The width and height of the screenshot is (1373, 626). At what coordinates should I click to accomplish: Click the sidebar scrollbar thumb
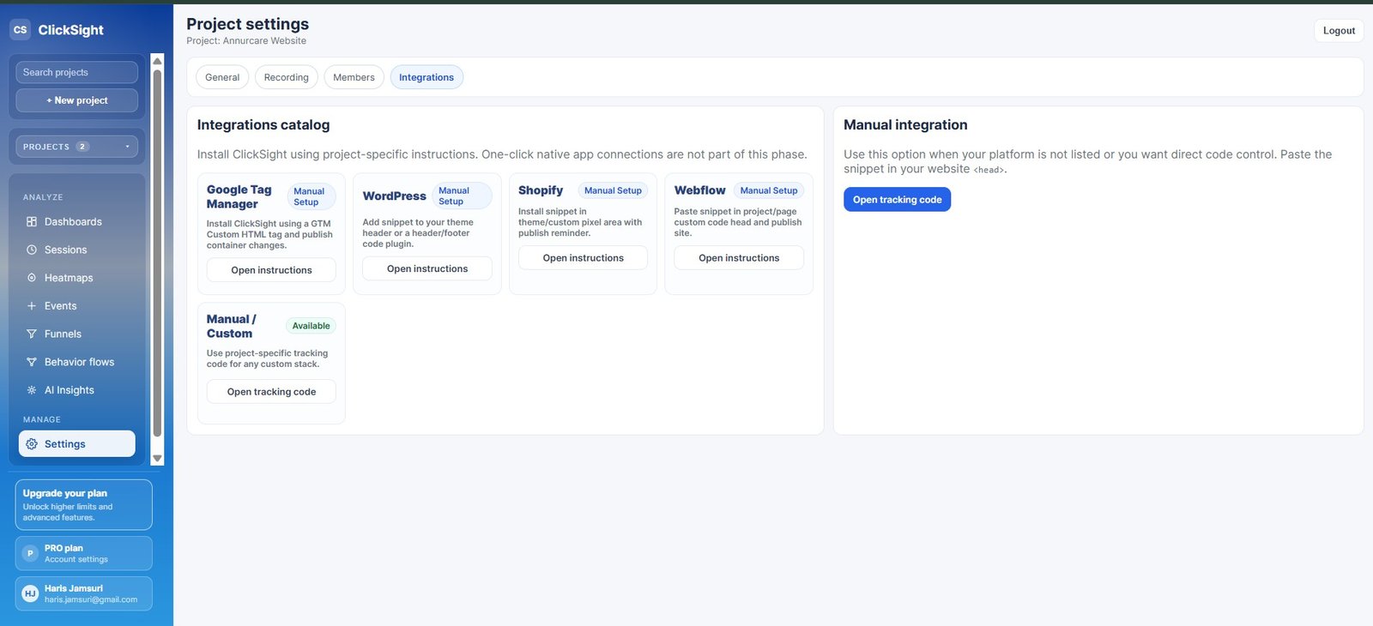(157, 254)
